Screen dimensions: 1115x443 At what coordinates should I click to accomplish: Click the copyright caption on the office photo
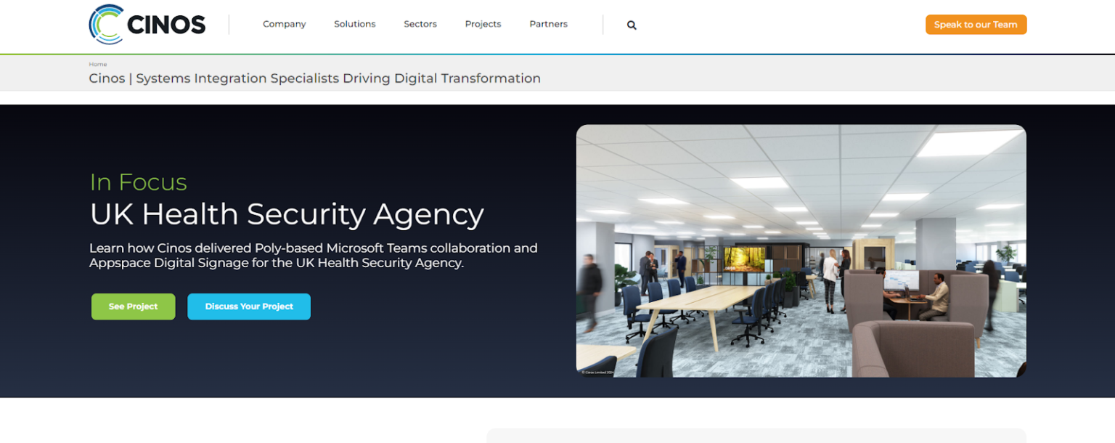point(597,372)
